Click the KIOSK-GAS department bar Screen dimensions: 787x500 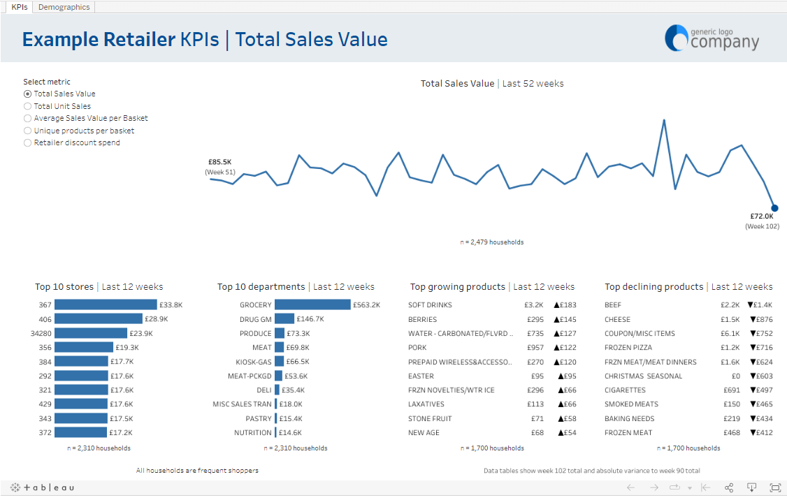tap(280, 362)
